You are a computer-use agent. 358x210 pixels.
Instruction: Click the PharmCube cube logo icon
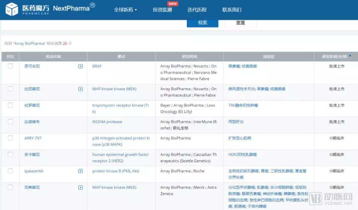click(12, 9)
